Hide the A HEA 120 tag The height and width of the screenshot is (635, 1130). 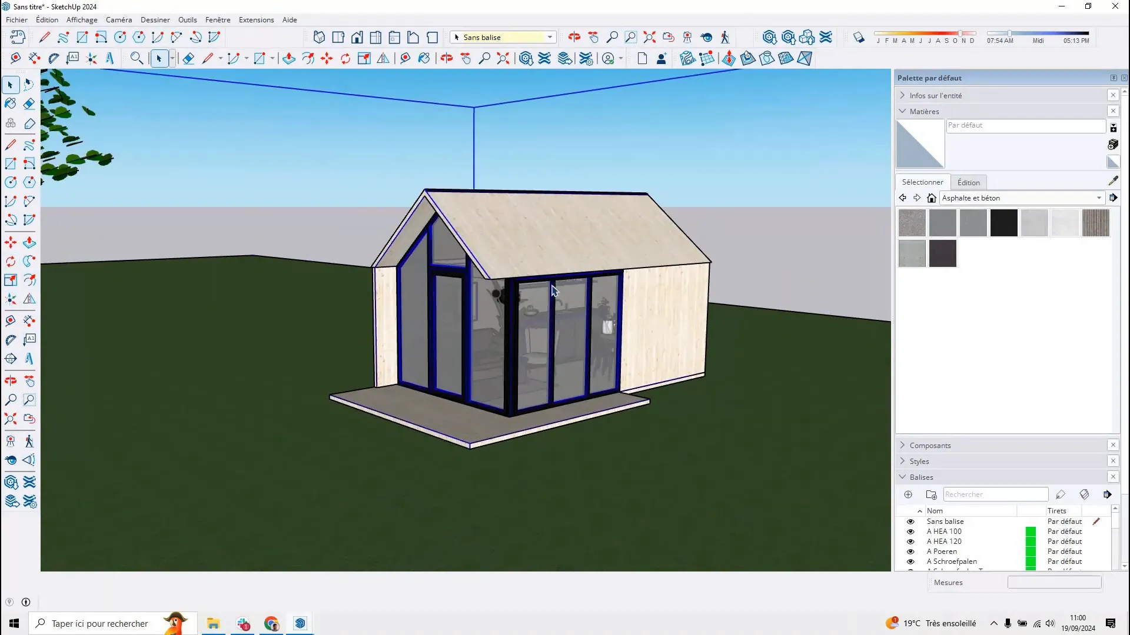pos(910,542)
